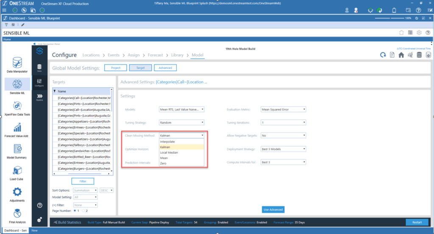Click the Advanced settings button
434x234 pixels.
click(x=165, y=68)
